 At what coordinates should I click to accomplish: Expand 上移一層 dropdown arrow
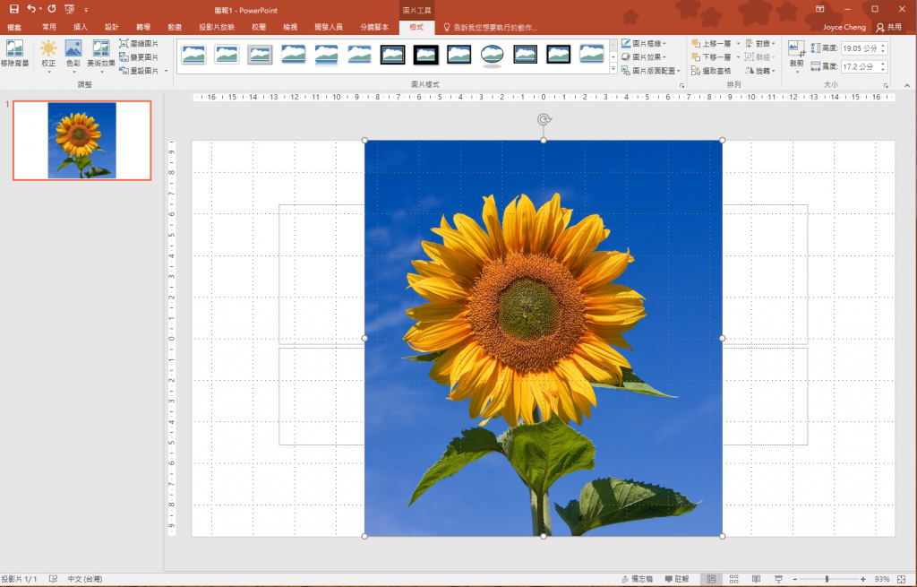[738, 44]
